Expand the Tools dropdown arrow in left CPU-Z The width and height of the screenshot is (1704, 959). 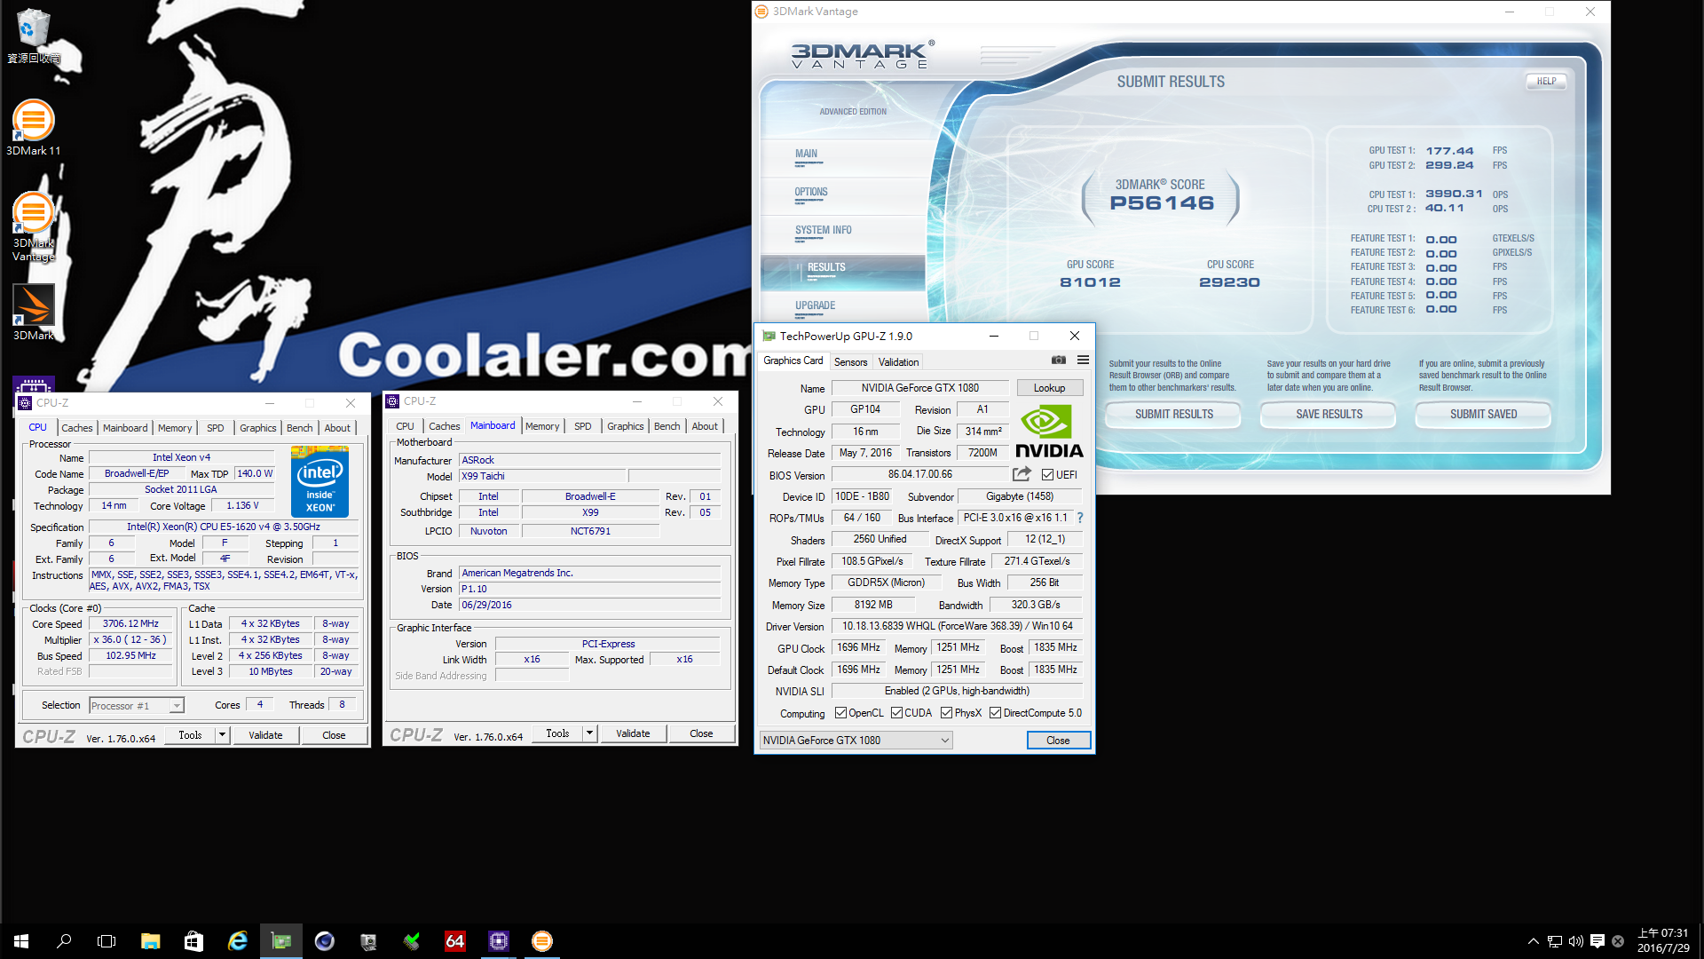click(x=222, y=735)
